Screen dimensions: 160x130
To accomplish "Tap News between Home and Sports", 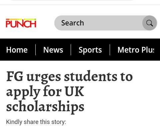I will click(53, 50).
